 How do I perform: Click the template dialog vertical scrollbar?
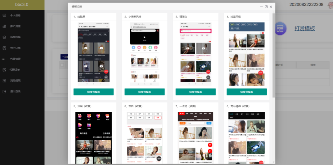pyautogui.click(x=273, y=55)
